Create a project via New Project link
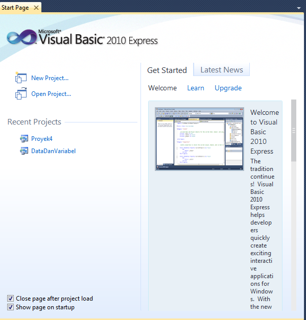 (50, 78)
